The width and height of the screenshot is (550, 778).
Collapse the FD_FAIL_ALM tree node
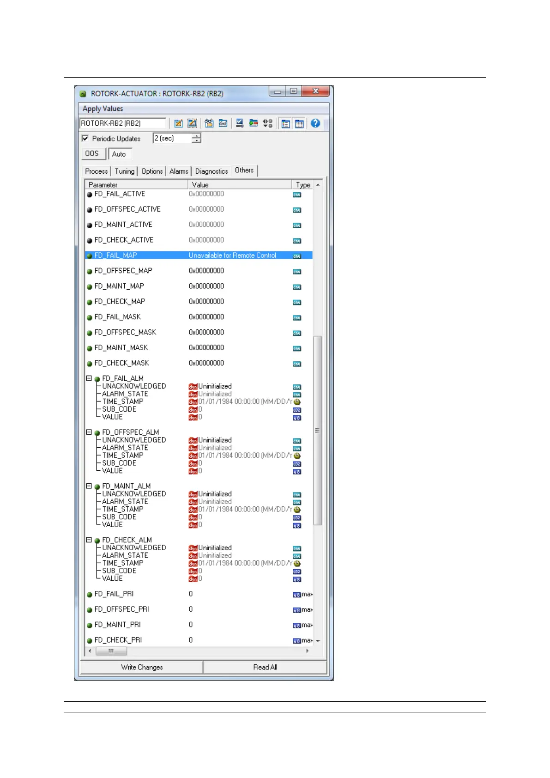pyautogui.click(x=89, y=378)
